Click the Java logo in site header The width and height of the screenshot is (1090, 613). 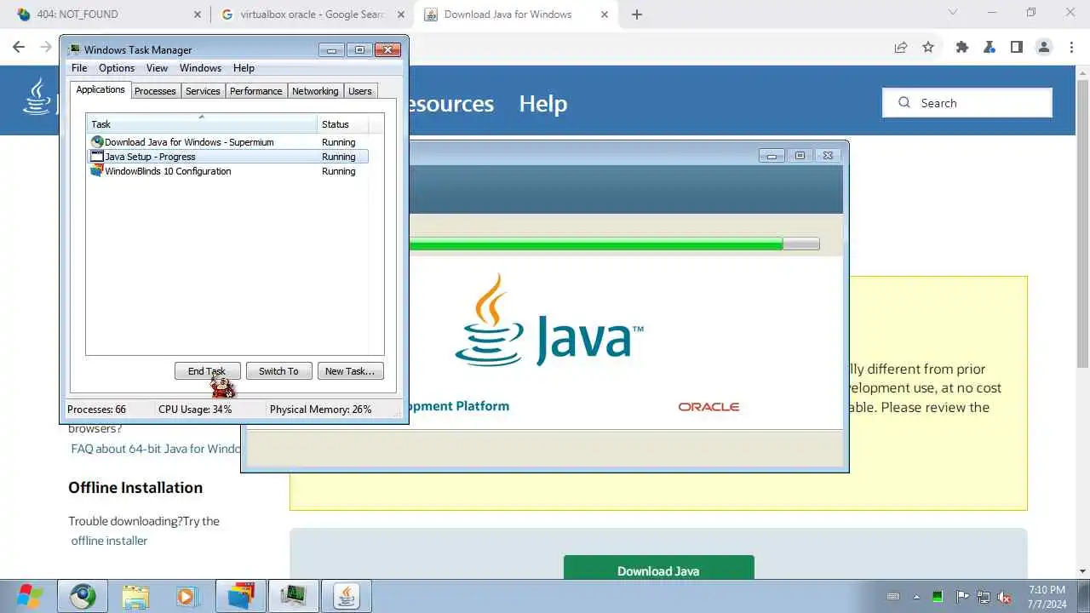(x=37, y=97)
